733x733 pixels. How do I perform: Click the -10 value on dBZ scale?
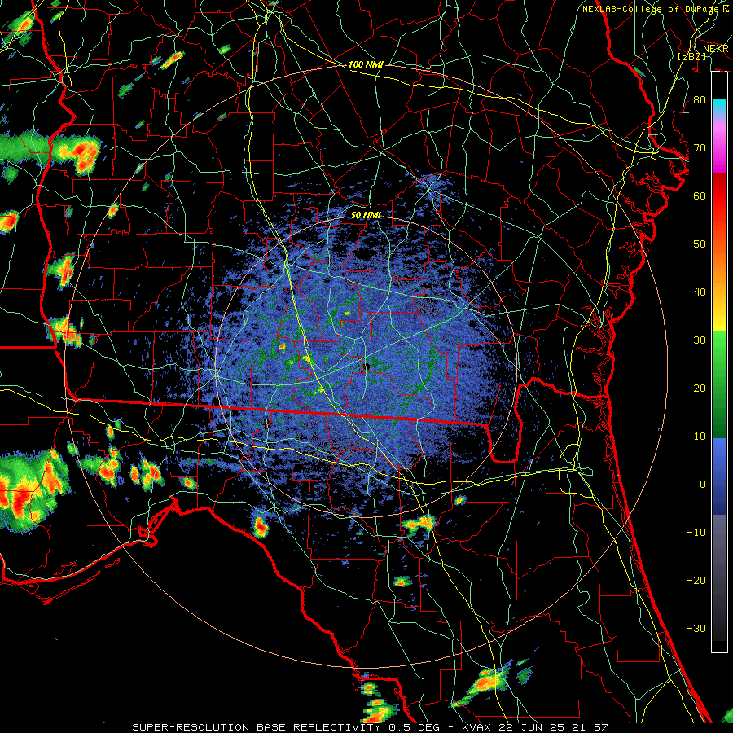[x=696, y=533]
